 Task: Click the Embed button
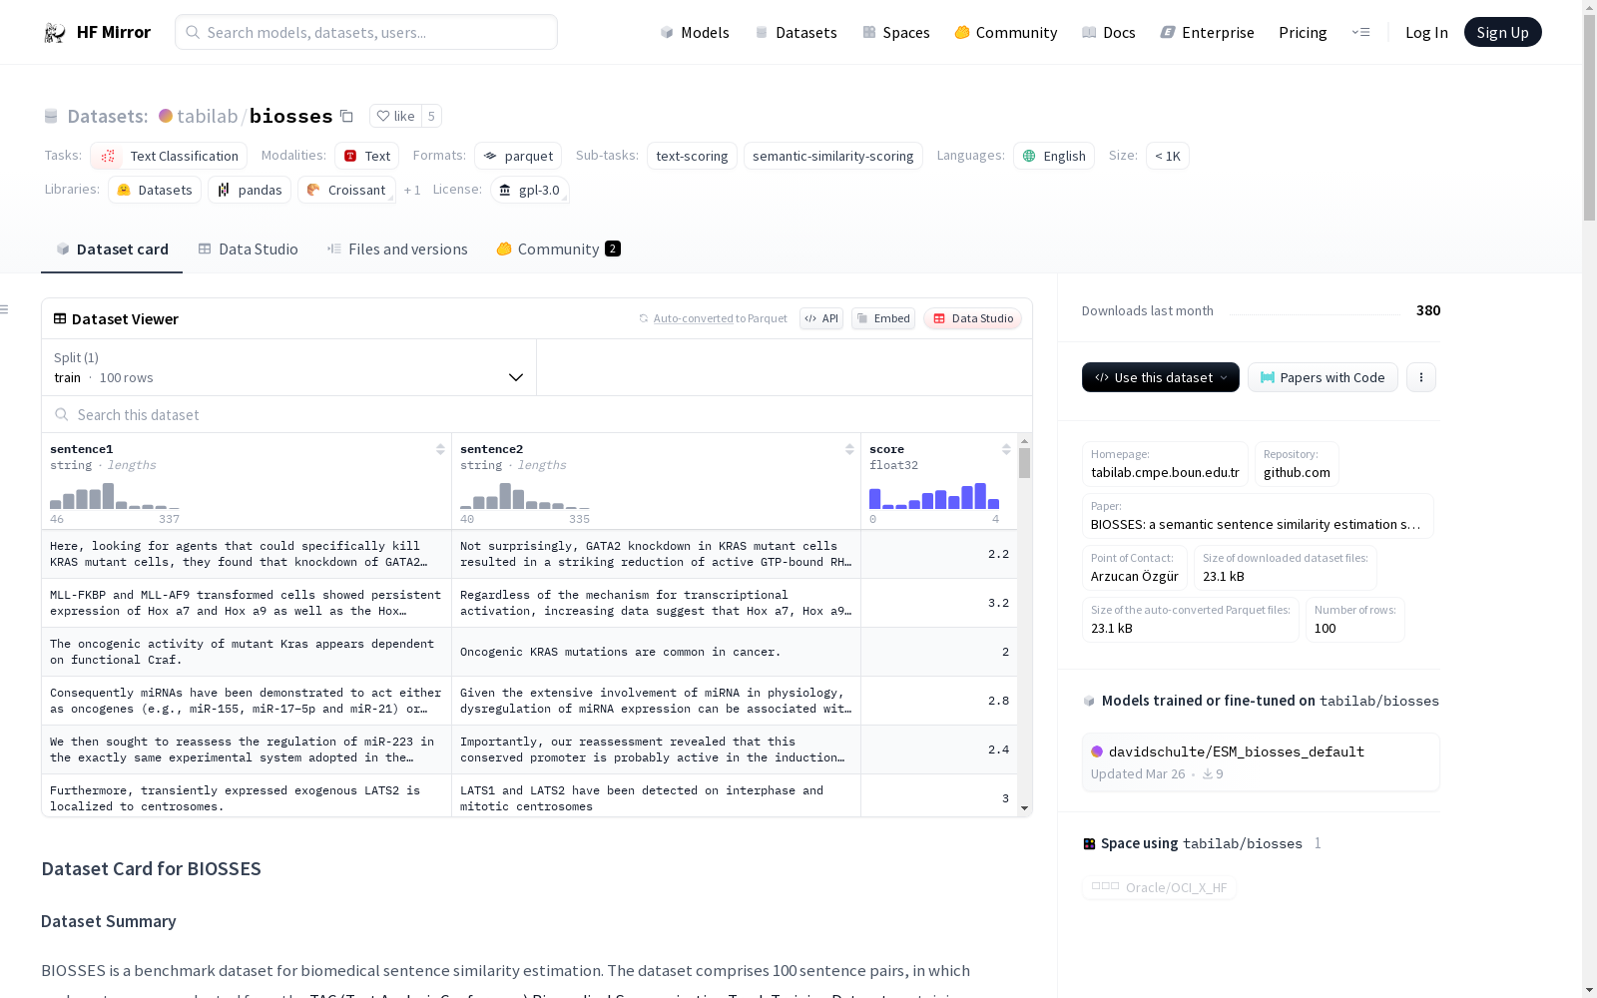pyautogui.click(x=883, y=318)
